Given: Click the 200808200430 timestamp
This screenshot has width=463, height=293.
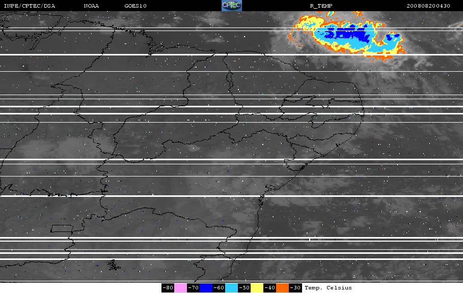Looking at the screenshot, I should point(428,6).
